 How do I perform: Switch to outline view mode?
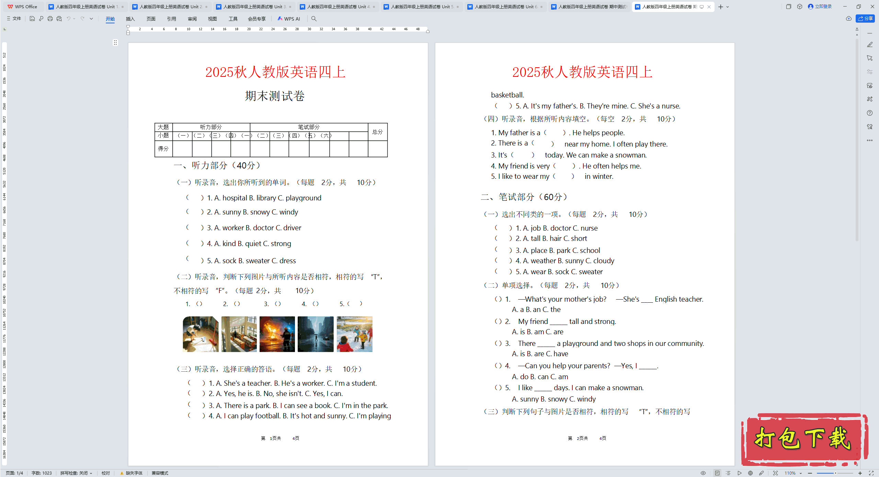click(728, 473)
